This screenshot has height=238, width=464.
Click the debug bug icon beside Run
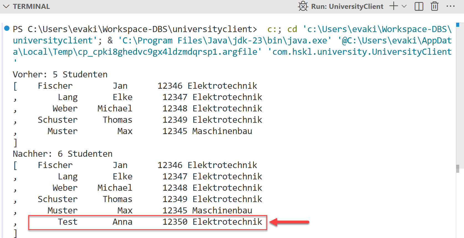pos(303,6)
